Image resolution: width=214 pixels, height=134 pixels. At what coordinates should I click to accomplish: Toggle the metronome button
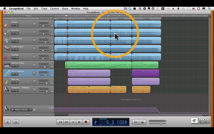pos(143,122)
